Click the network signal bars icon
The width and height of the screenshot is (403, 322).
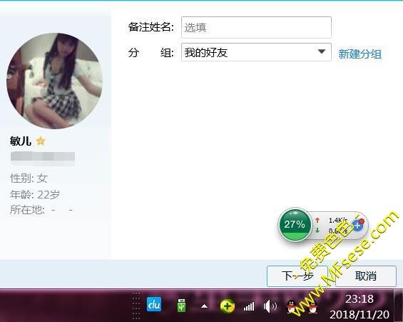coord(249,306)
